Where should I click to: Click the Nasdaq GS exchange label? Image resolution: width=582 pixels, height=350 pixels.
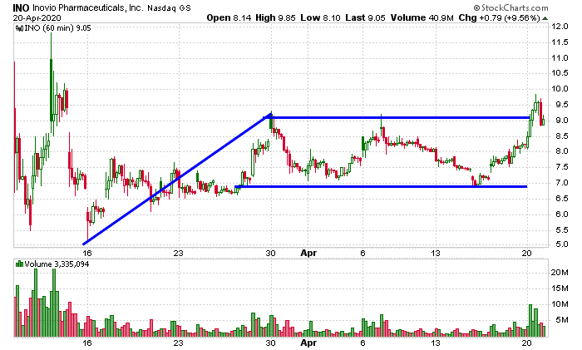coord(170,8)
